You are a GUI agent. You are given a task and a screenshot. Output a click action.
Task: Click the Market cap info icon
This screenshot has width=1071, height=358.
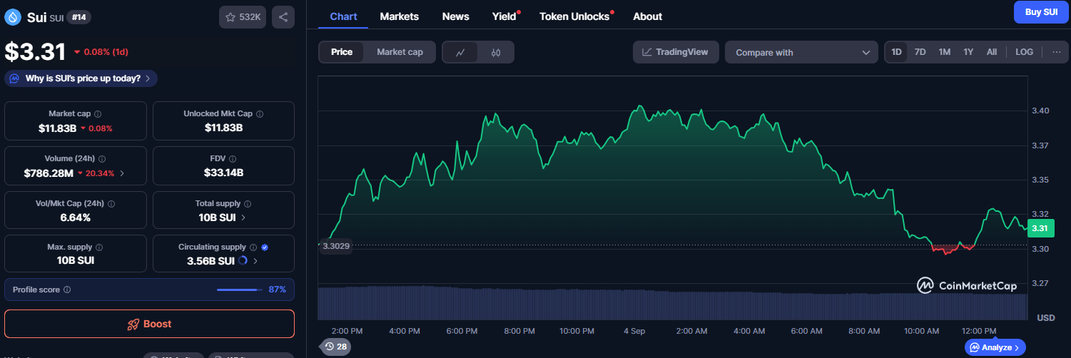(x=98, y=114)
